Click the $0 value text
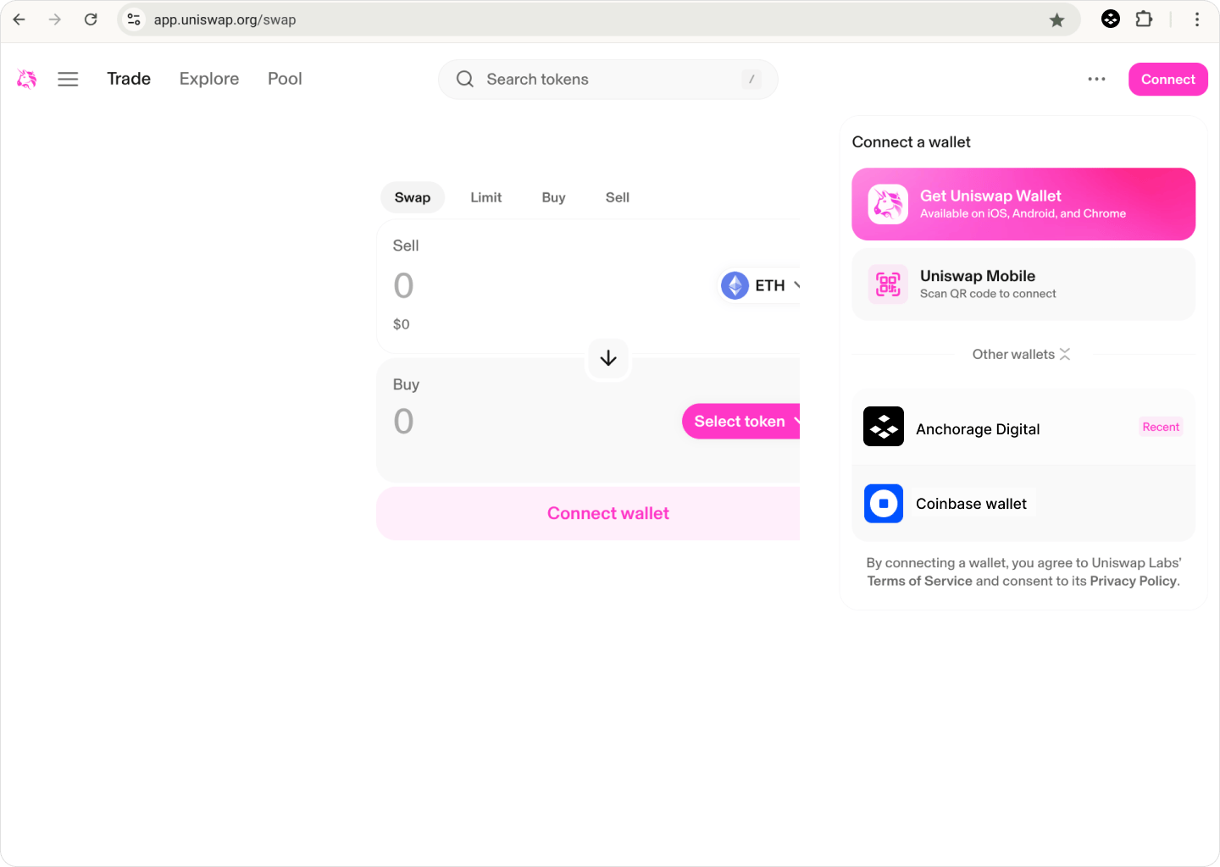1220x867 pixels. coord(402,324)
